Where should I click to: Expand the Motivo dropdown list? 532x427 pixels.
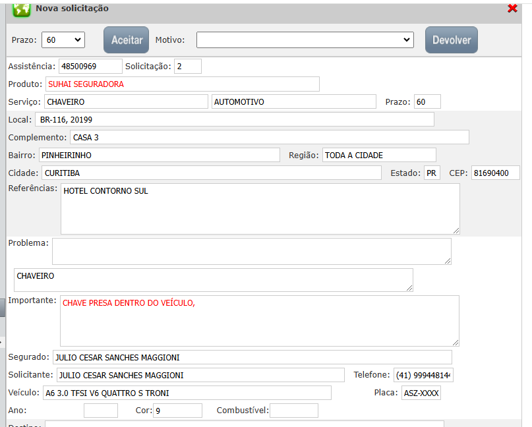(x=305, y=40)
